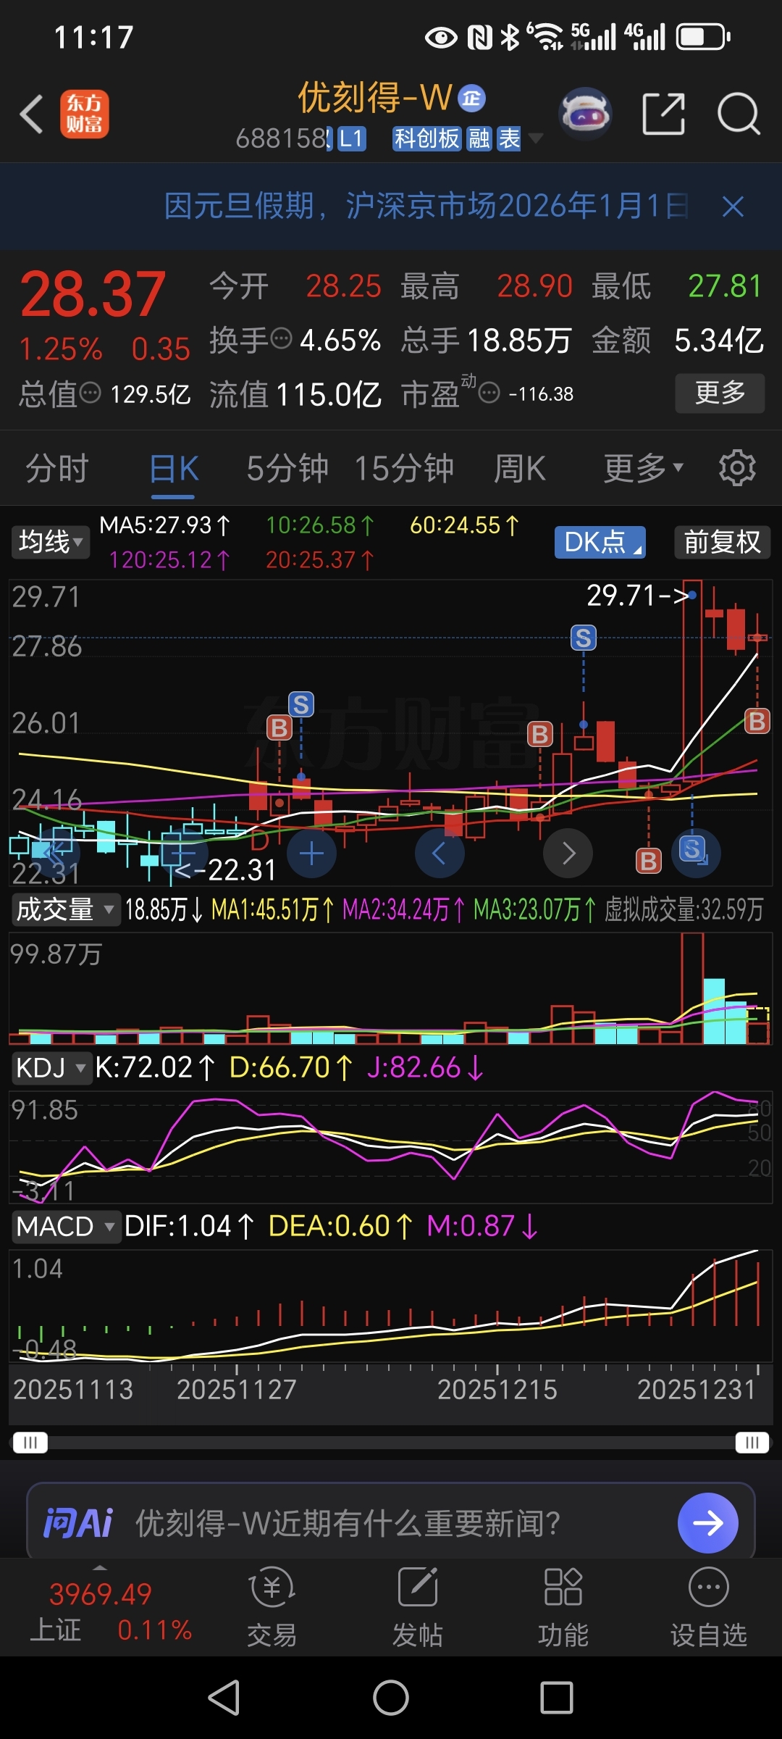Tap the share icon in header
The width and height of the screenshot is (782, 1739).
pyautogui.click(x=663, y=114)
